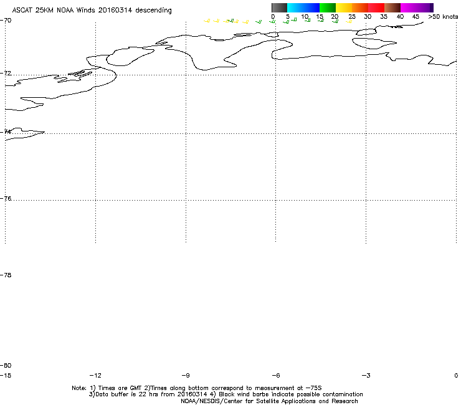Click the "-70" latitude label
This screenshot has height=405, width=461.
pyautogui.click(x=6, y=21)
